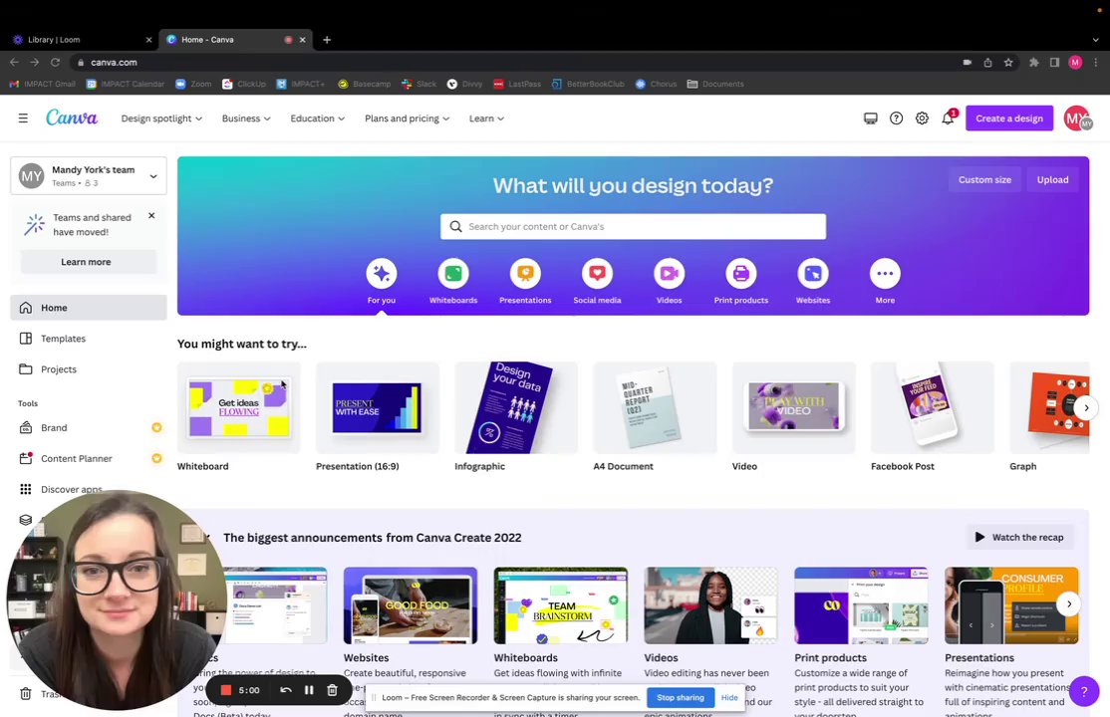Expand the Learn menu
This screenshot has height=717, width=1110.
coord(486,119)
